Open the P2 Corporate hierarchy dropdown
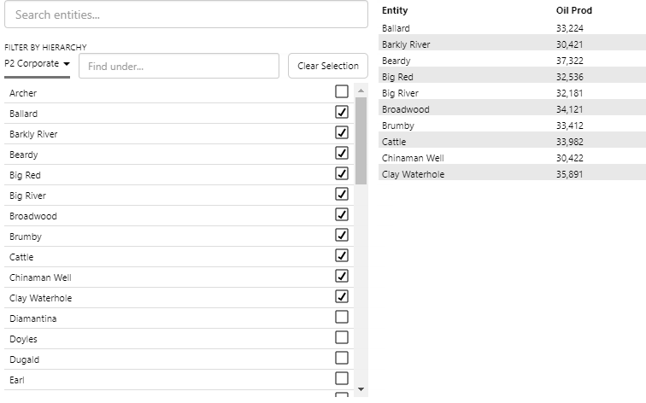This screenshot has width=646, height=403. click(38, 64)
